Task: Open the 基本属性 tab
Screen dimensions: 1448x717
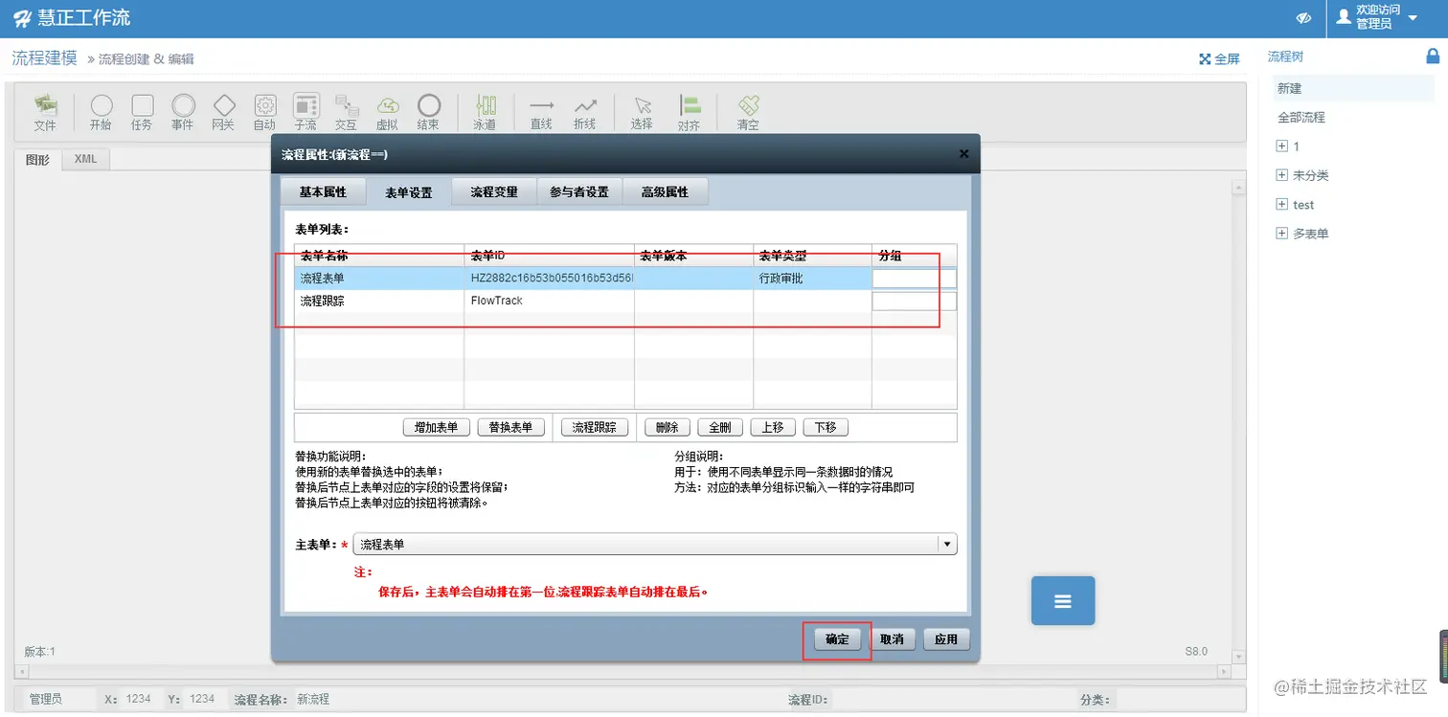Action: pos(323,191)
